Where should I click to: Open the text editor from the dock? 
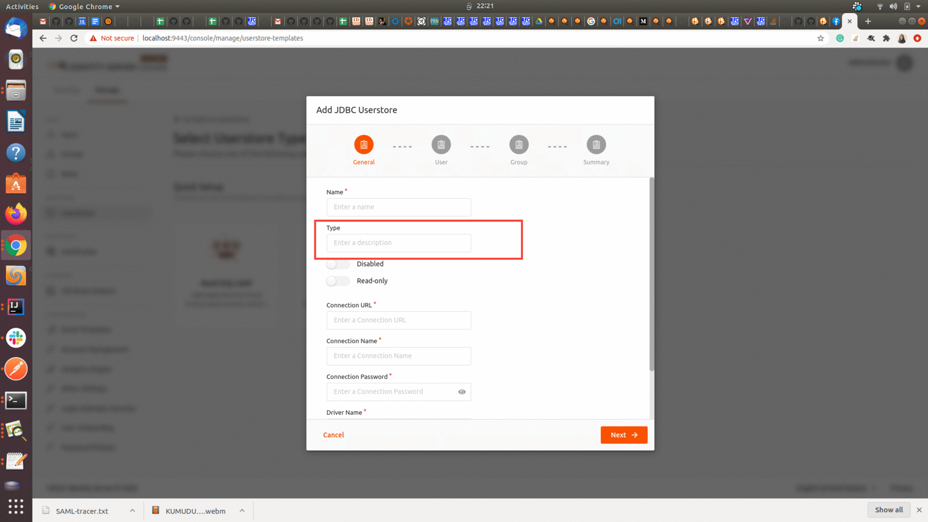[16, 461]
